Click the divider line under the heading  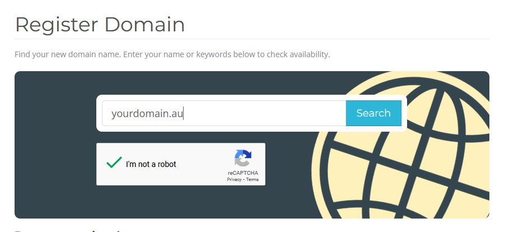pos(252,39)
